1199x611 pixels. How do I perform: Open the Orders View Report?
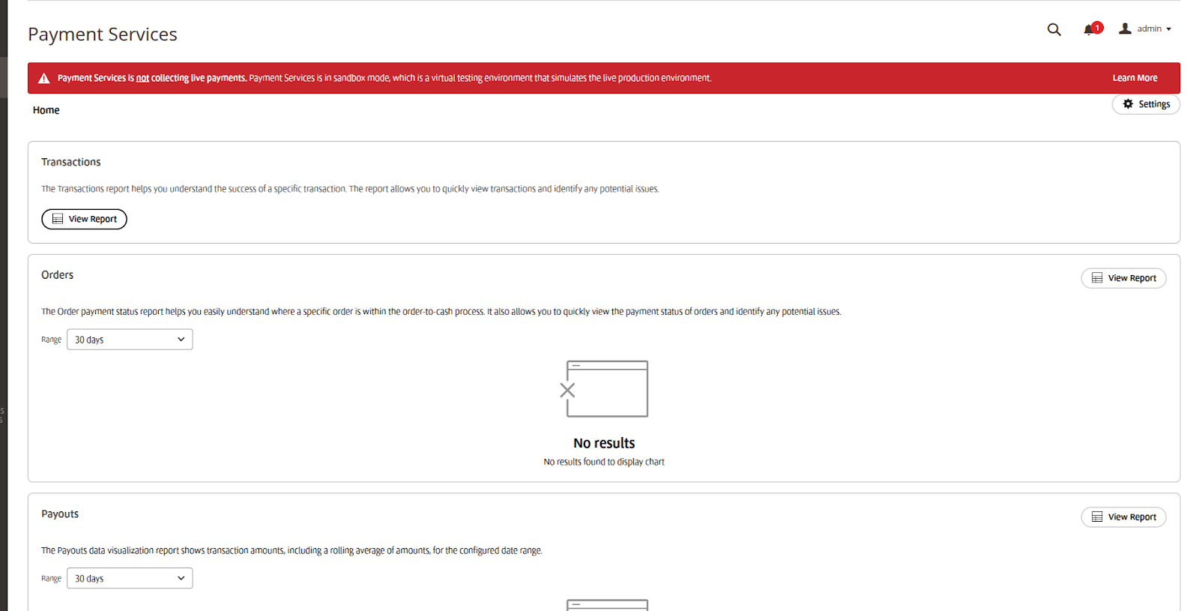[1123, 278]
